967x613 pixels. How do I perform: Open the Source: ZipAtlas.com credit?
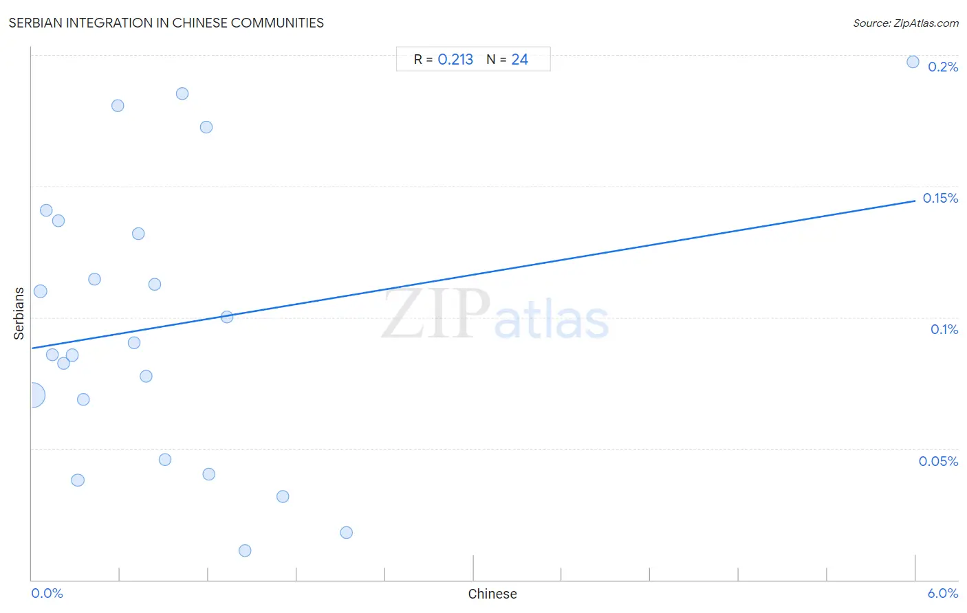click(906, 23)
